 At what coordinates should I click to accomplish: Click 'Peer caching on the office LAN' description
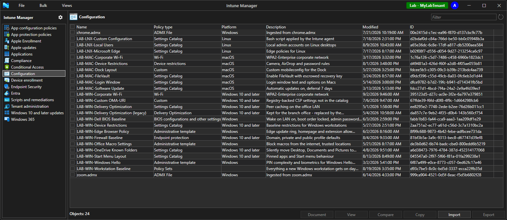(x=293, y=107)
